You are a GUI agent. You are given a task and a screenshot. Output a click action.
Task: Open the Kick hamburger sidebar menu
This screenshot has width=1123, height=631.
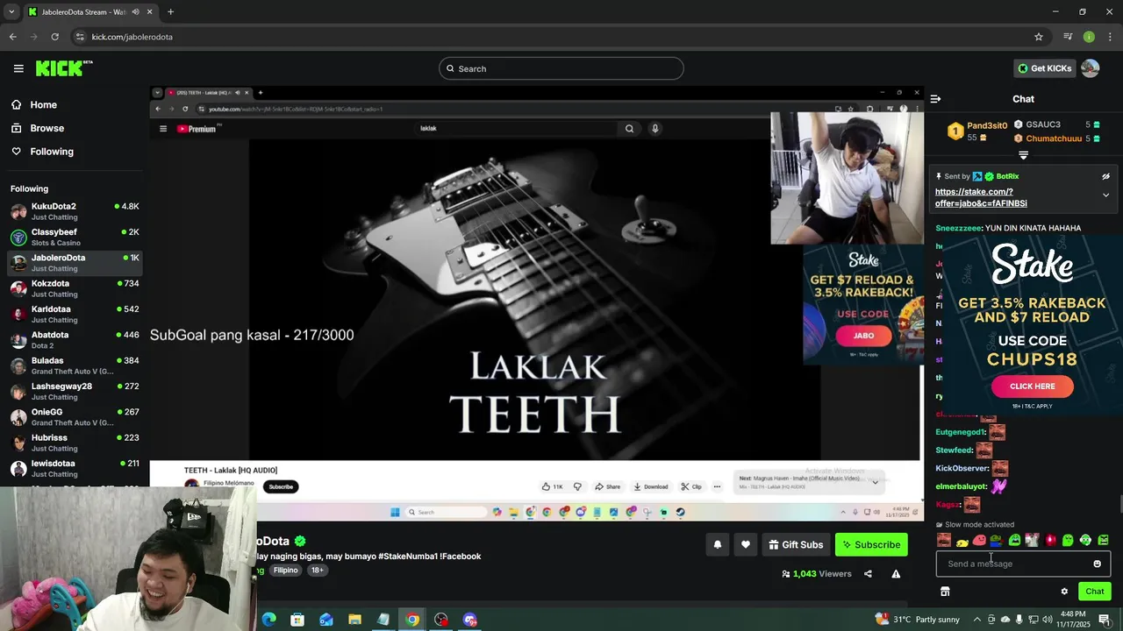tap(18, 68)
